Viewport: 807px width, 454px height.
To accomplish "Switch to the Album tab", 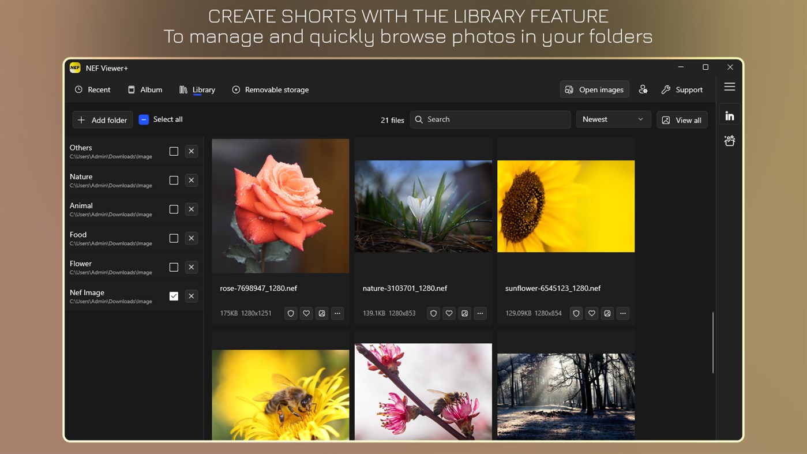I will tap(145, 89).
